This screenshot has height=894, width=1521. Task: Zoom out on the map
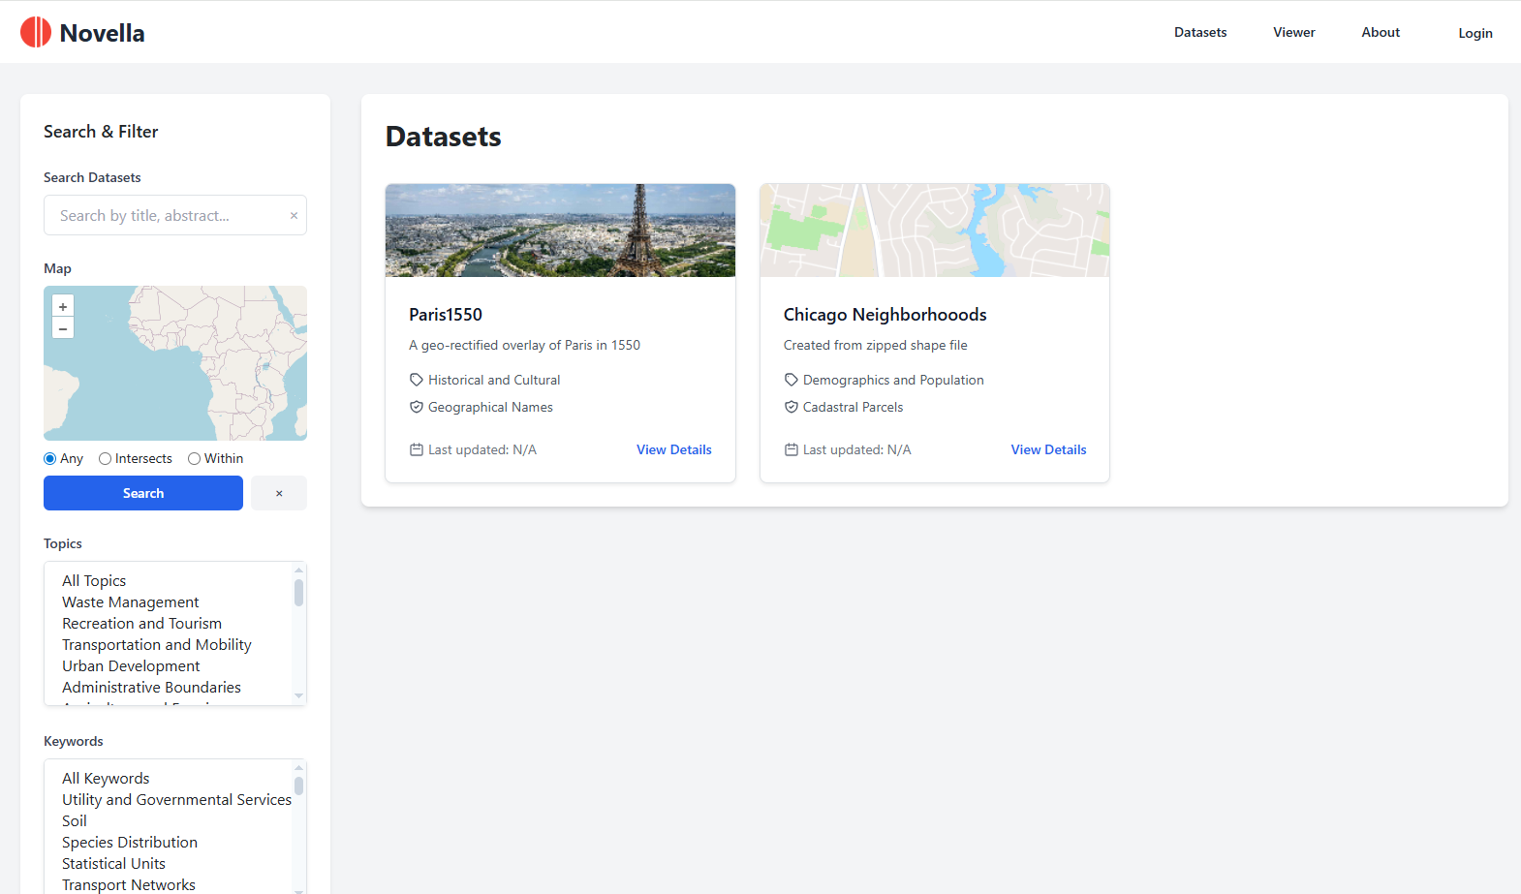(63, 329)
